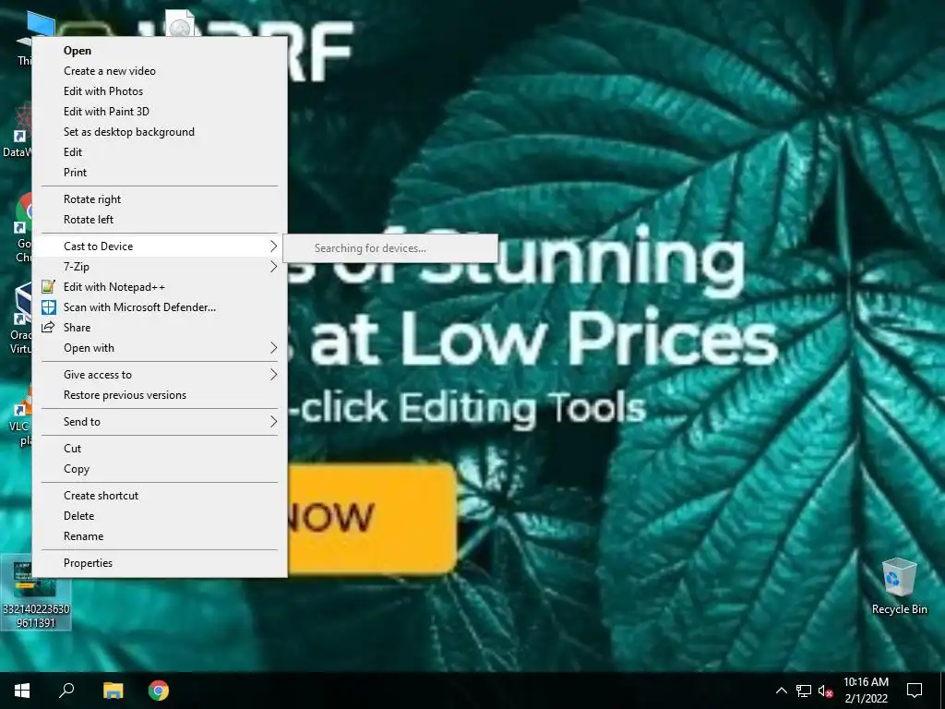945x709 pixels.
Task: Choose Open in the context menu
Action: point(160,51)
